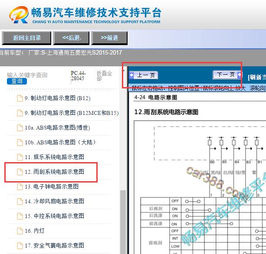Click document icon beside 14. 冷却风扇电路示意图
The image size is (266, 254).
[20, 202]
